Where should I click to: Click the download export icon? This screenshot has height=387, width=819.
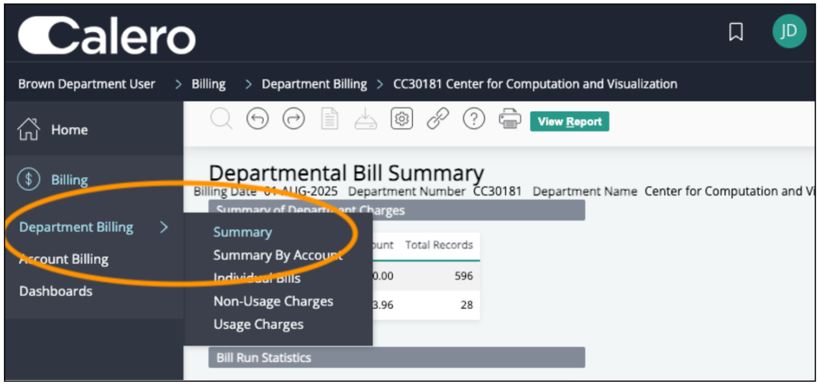tap(365, 120)
